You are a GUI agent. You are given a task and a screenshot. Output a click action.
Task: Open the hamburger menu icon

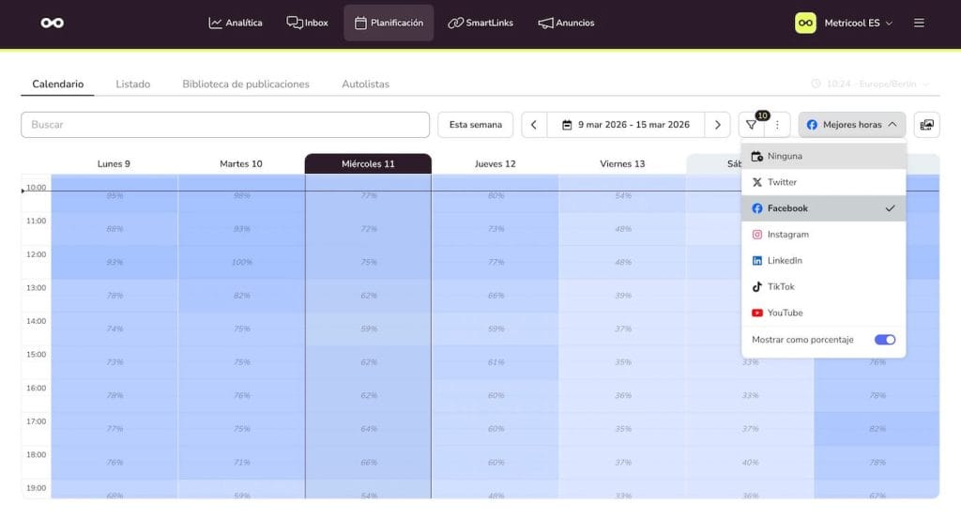click(x=919, y=23)
